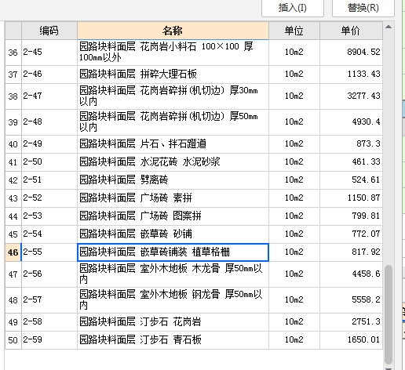This screenshot has width=405, height=370.
Task: Select row number 46 header
Action: [13, 252]
